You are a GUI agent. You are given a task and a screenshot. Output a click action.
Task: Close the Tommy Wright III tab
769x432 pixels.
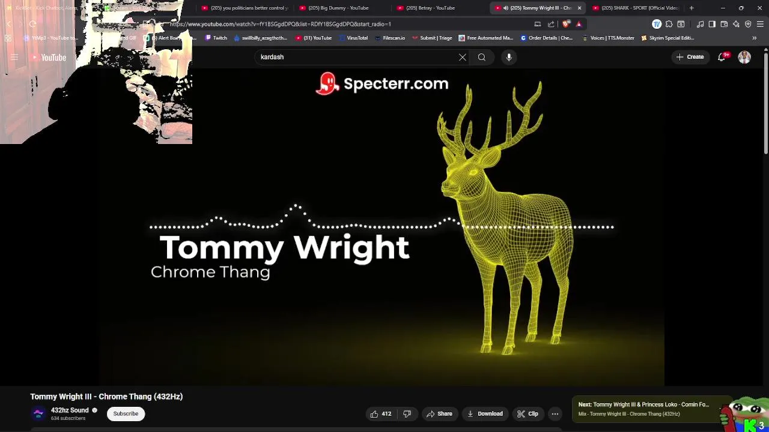[x=579, y=8]
